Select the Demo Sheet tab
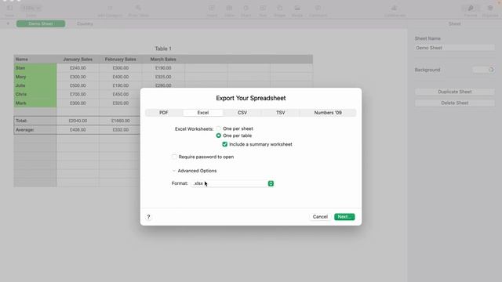Screen dimensions: 502x282 point(41,23)
